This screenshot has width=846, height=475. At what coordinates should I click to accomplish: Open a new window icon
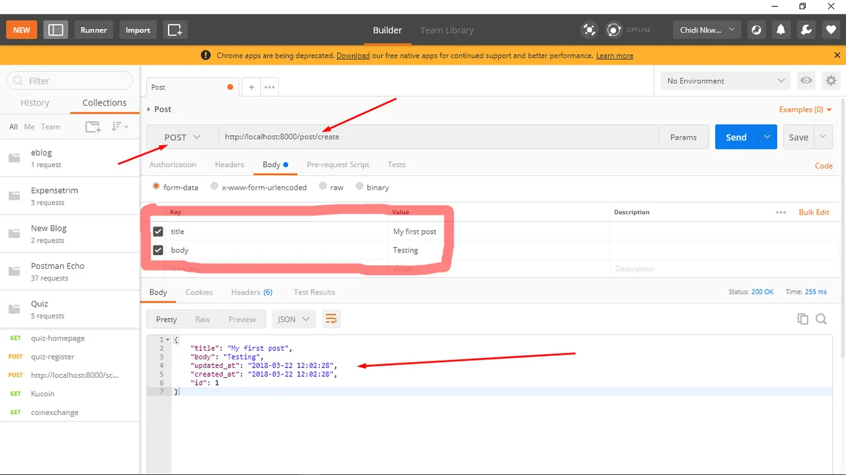click(x=175, y=30)
